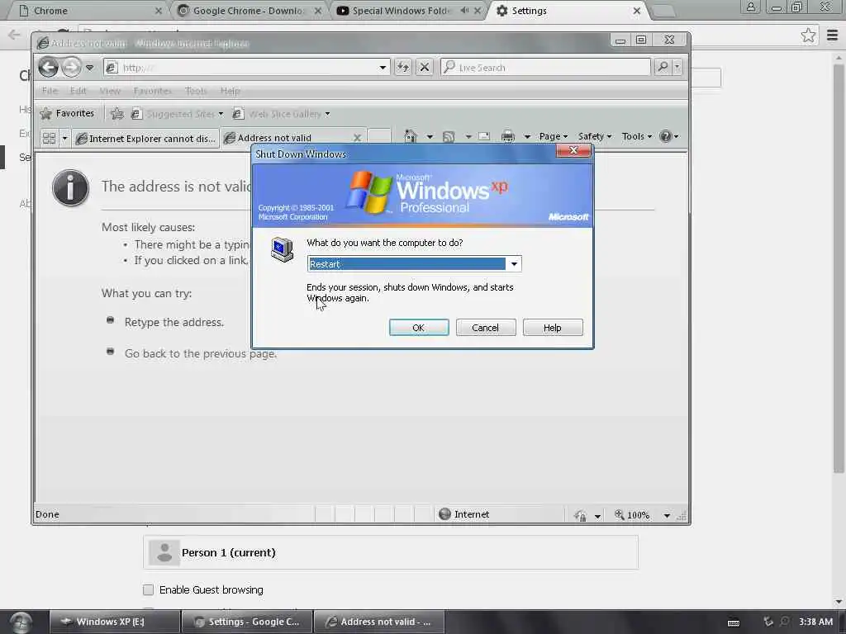Open the Chrome hamburger menu
846x634 pixels.
tap(832, 35)
